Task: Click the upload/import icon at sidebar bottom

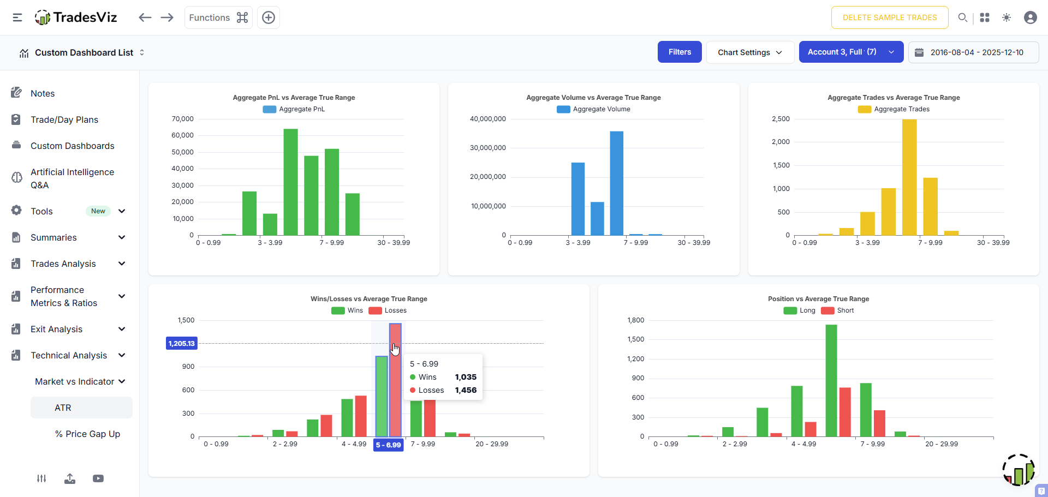Action: point(70,478)
